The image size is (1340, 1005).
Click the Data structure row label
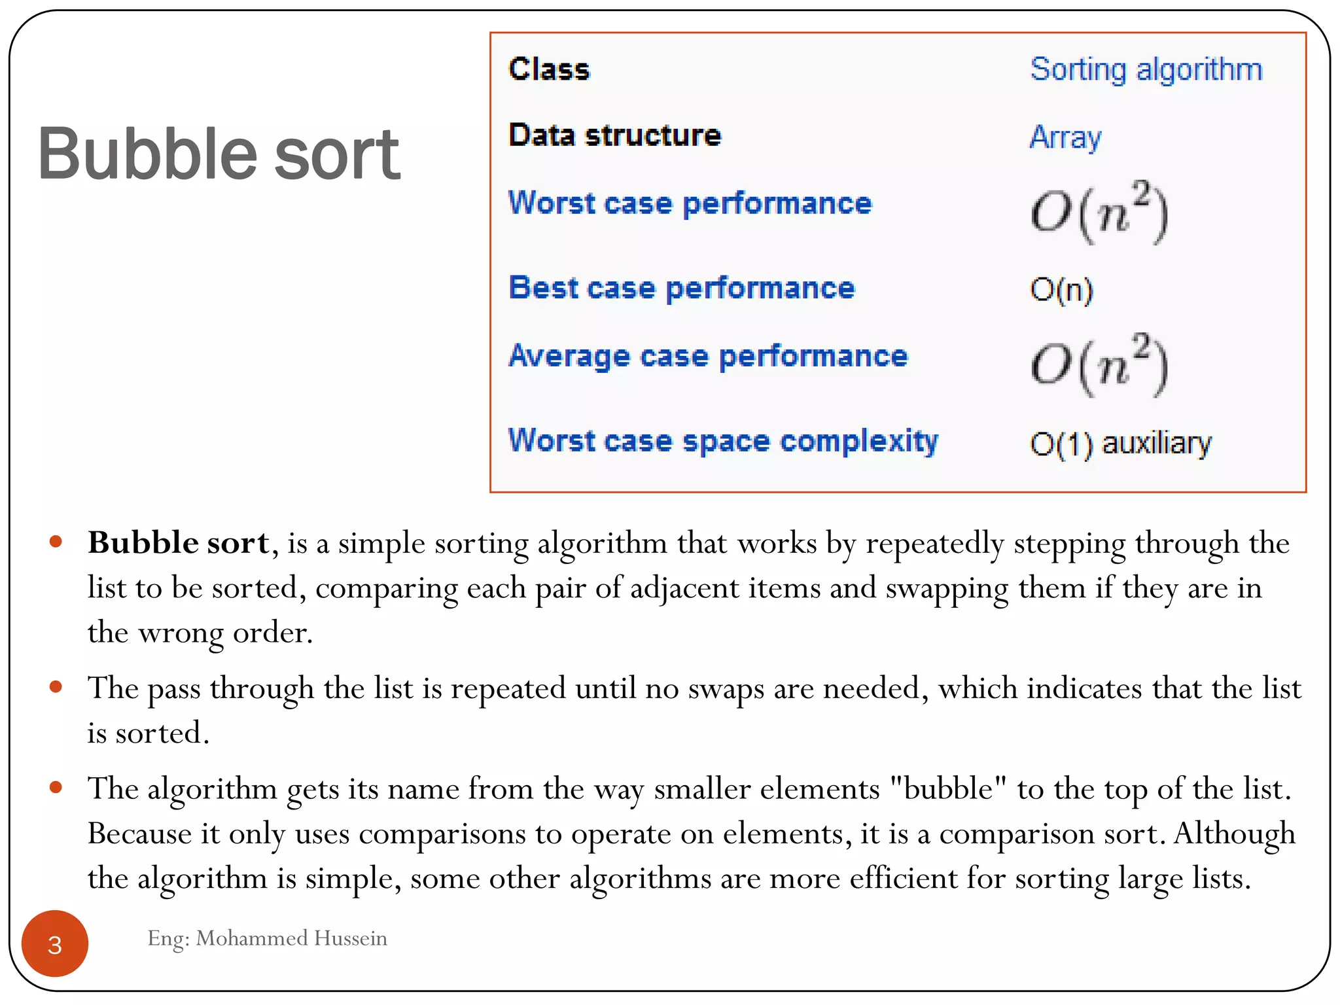(x=615, y=135)
